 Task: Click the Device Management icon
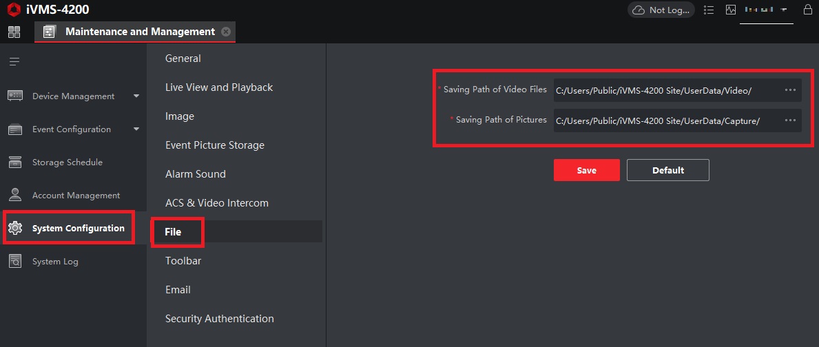tap(15, 96)
